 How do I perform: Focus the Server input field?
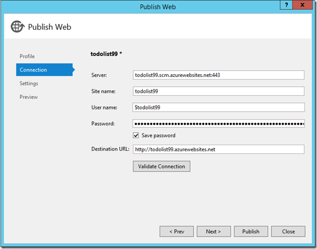click(x=219, y=75)
